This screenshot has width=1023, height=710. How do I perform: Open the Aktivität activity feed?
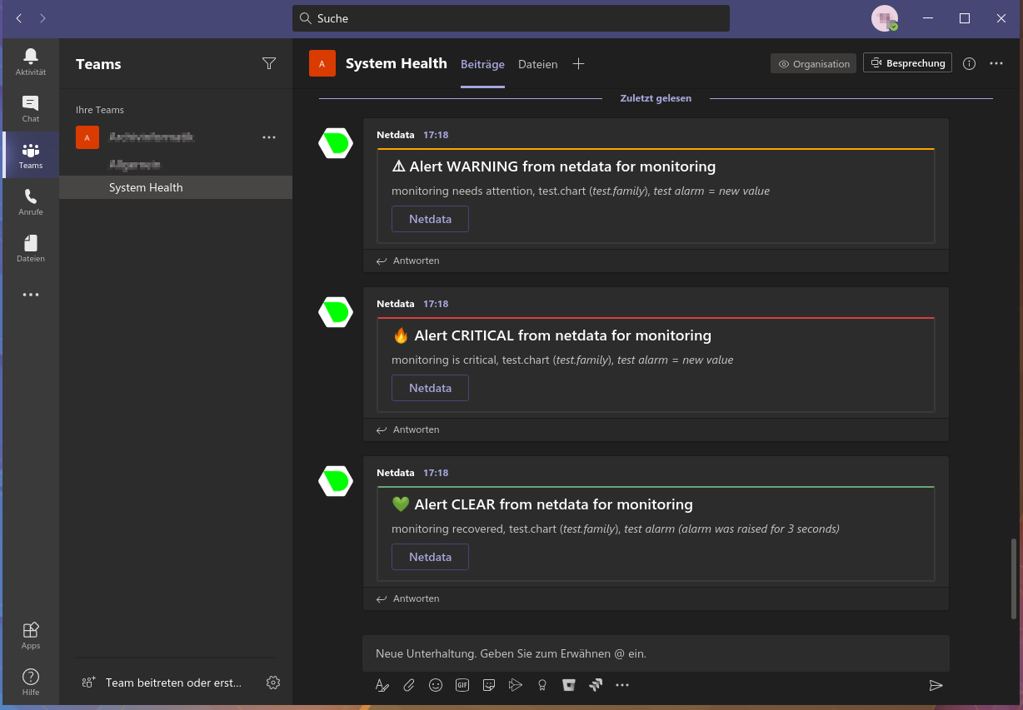pyautogui.click(x=31, y=62)
